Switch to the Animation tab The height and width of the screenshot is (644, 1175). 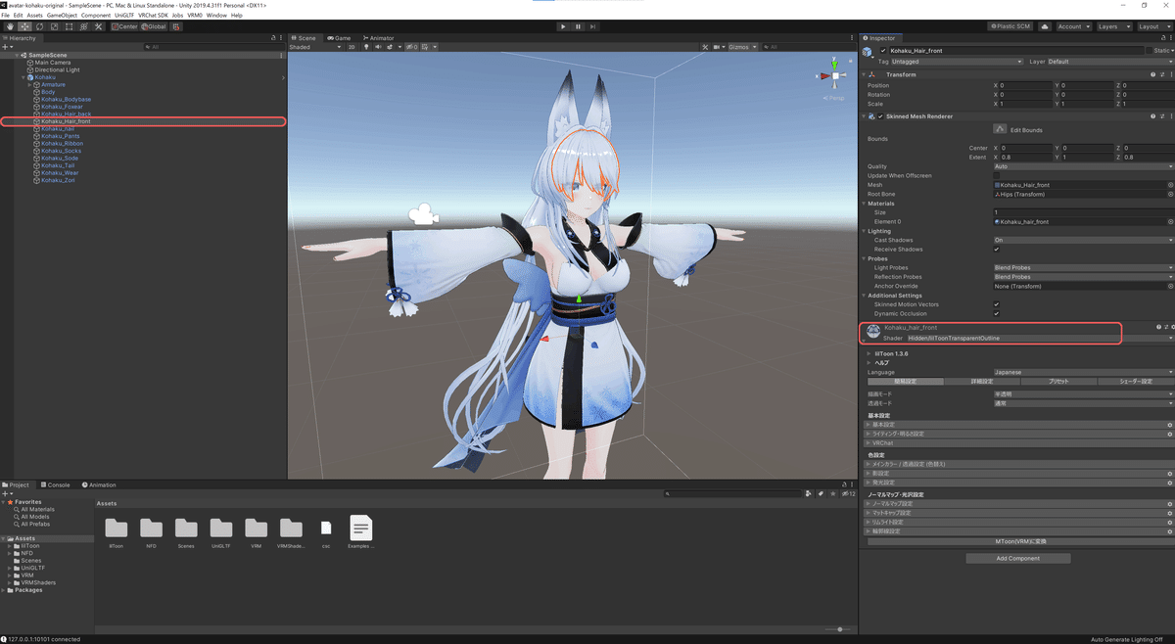(99, 484)
